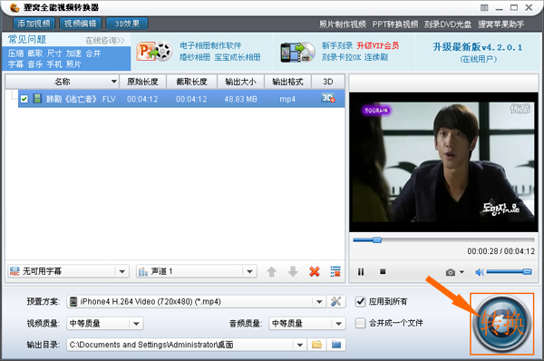The width and height of the screenshot is (544, 361).
Task: Uncheck the FLV video file checkbox
Action: [24, 99]
